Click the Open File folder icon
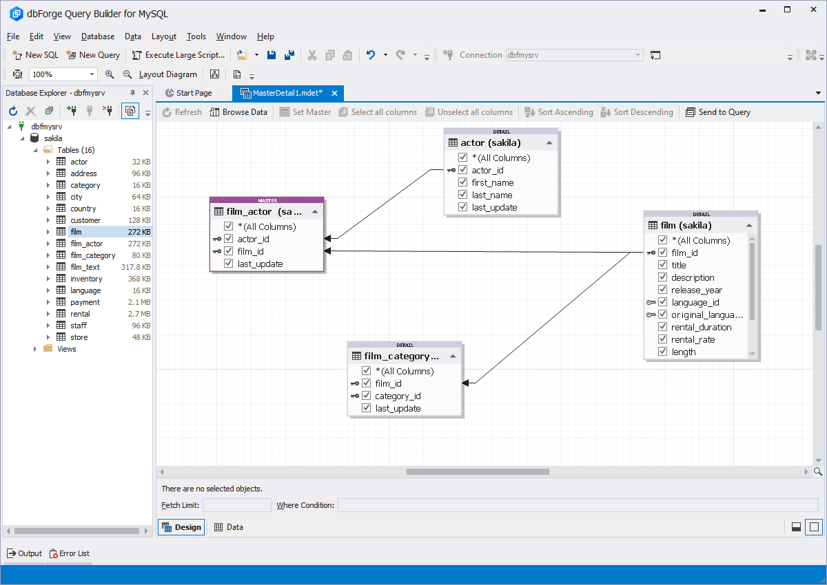 click(241, 55)
